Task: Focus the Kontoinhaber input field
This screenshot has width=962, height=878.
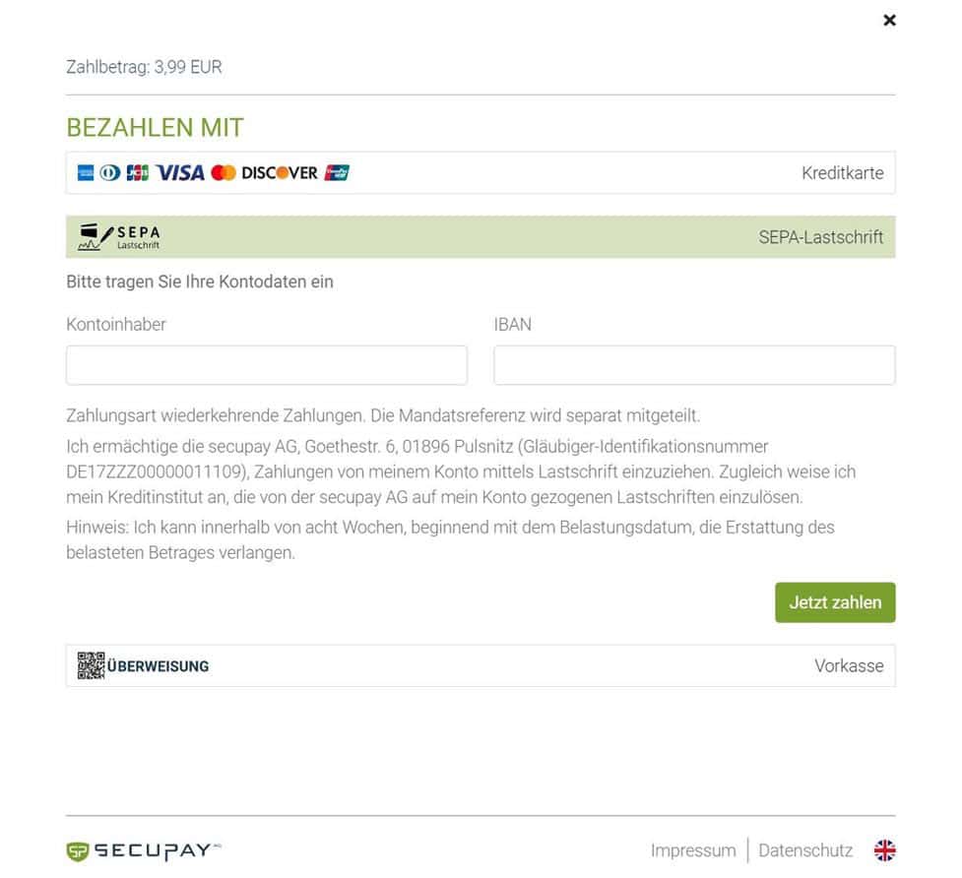Action: [x=267, y=365]
